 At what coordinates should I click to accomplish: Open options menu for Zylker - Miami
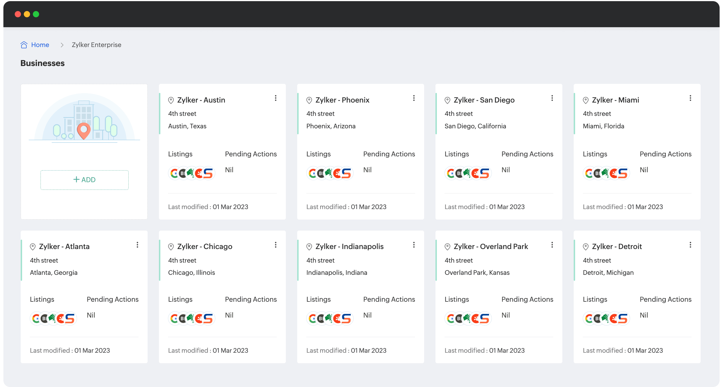690,98
